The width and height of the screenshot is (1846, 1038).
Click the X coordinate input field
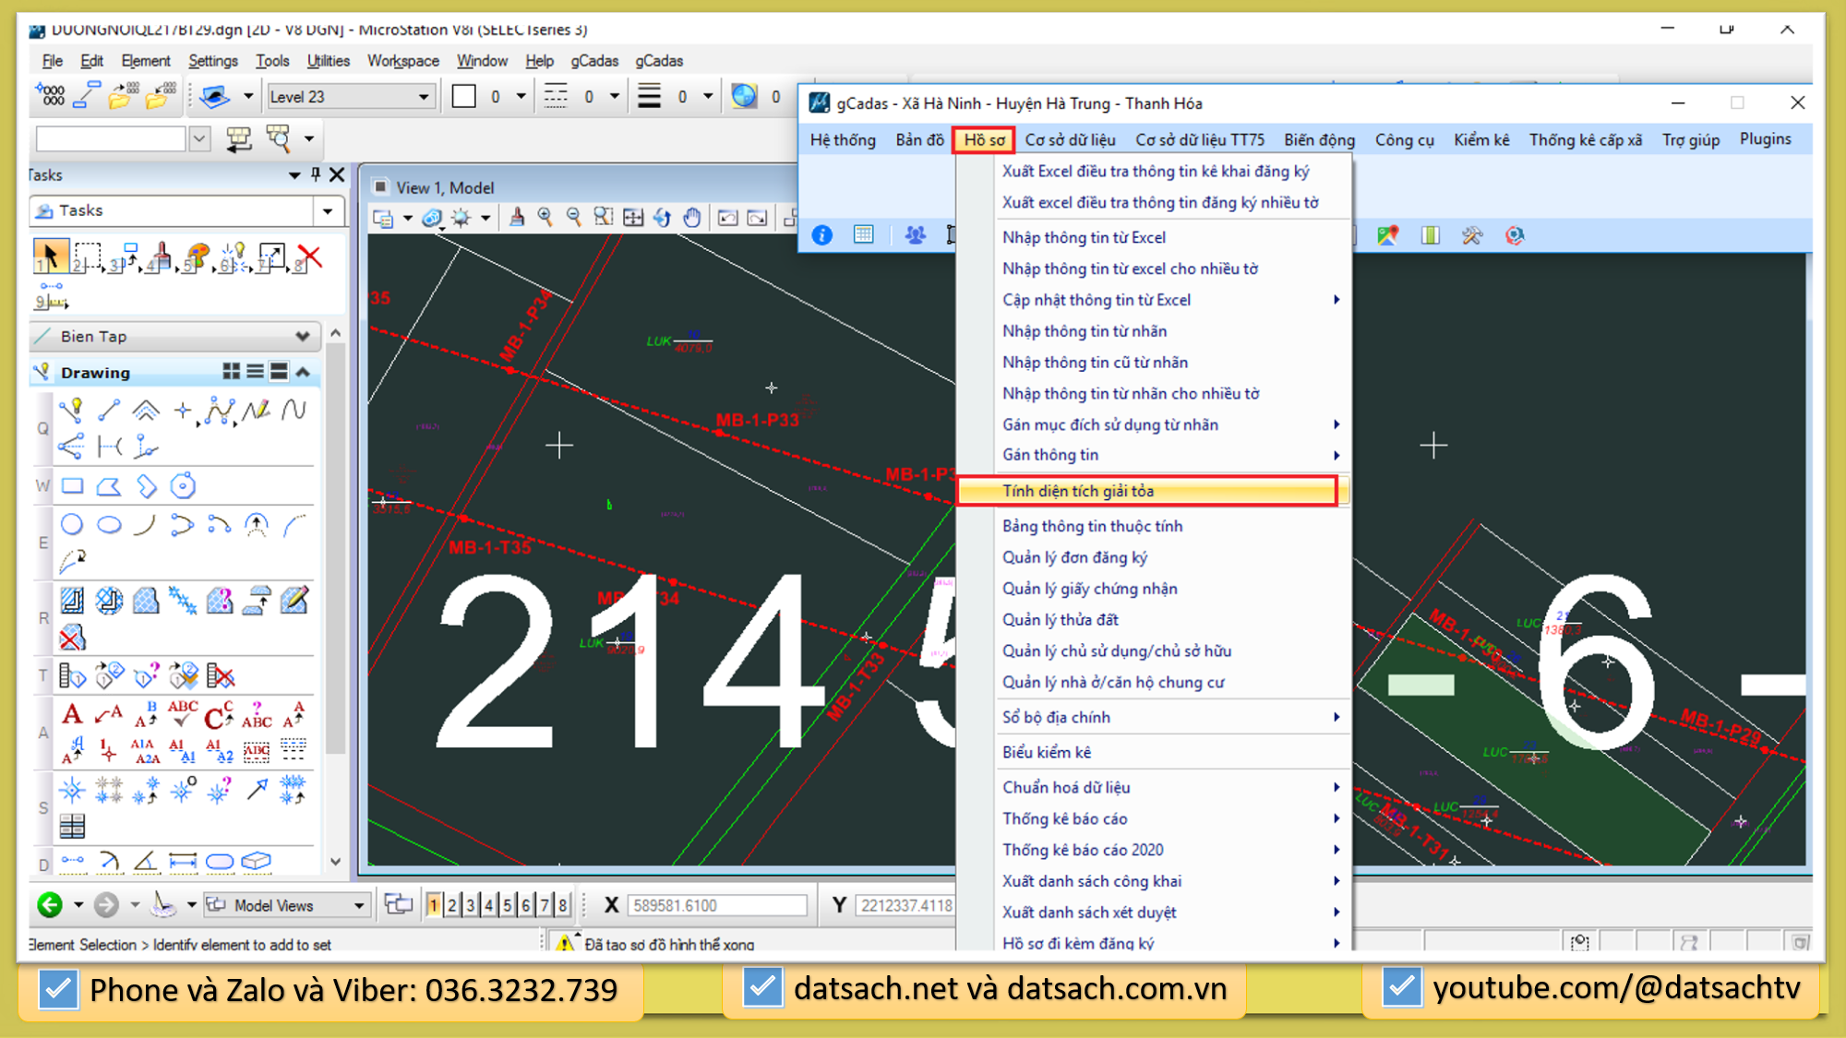tap(717, 905)
